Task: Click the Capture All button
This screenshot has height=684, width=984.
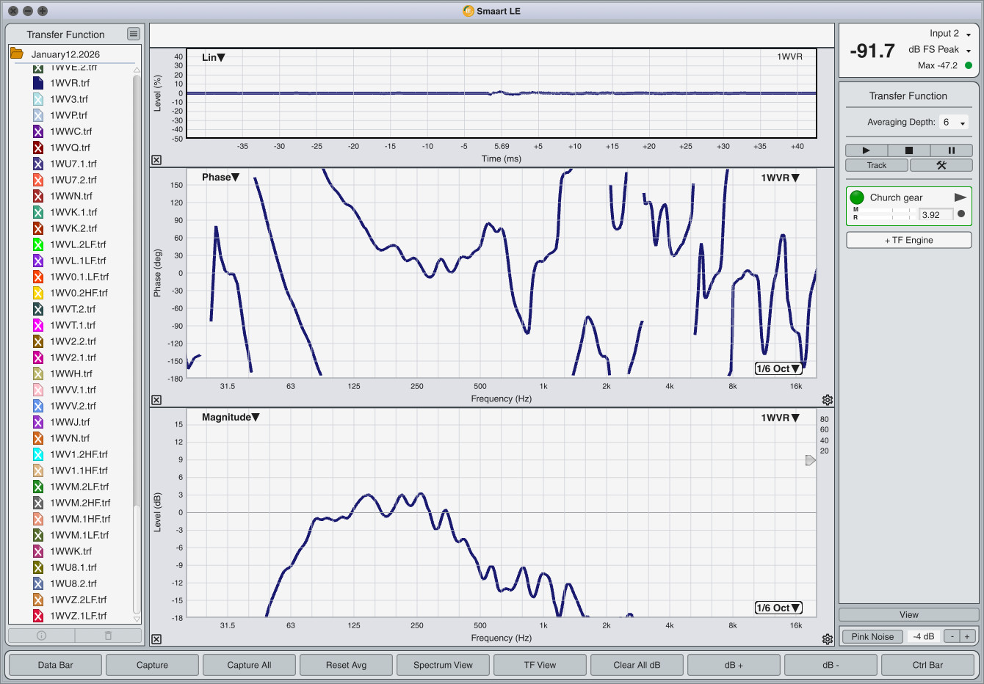Action: [250, 665]
